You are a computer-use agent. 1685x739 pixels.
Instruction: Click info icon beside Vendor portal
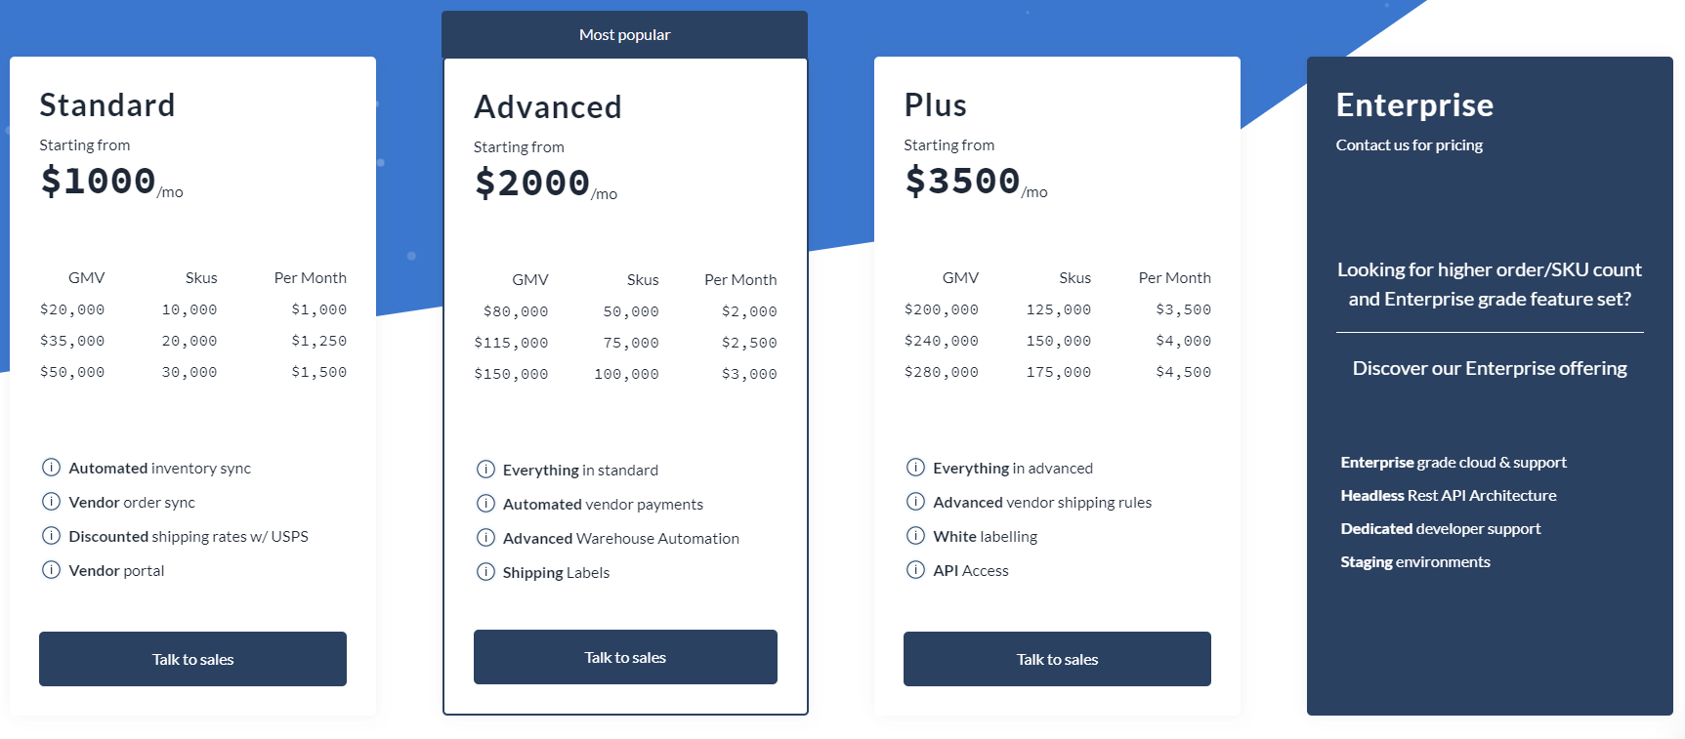click(51, 570)
